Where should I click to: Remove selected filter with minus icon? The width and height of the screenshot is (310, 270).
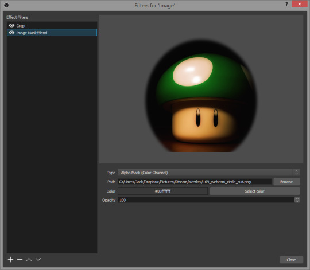(x=20, y=259)
